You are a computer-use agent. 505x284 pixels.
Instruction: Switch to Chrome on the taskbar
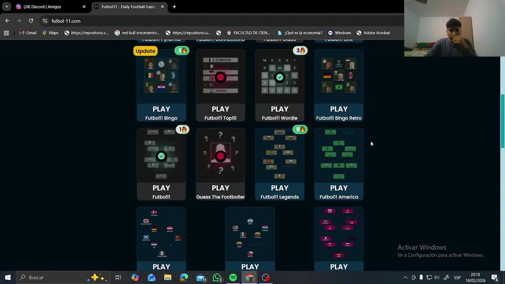point(250,277)
